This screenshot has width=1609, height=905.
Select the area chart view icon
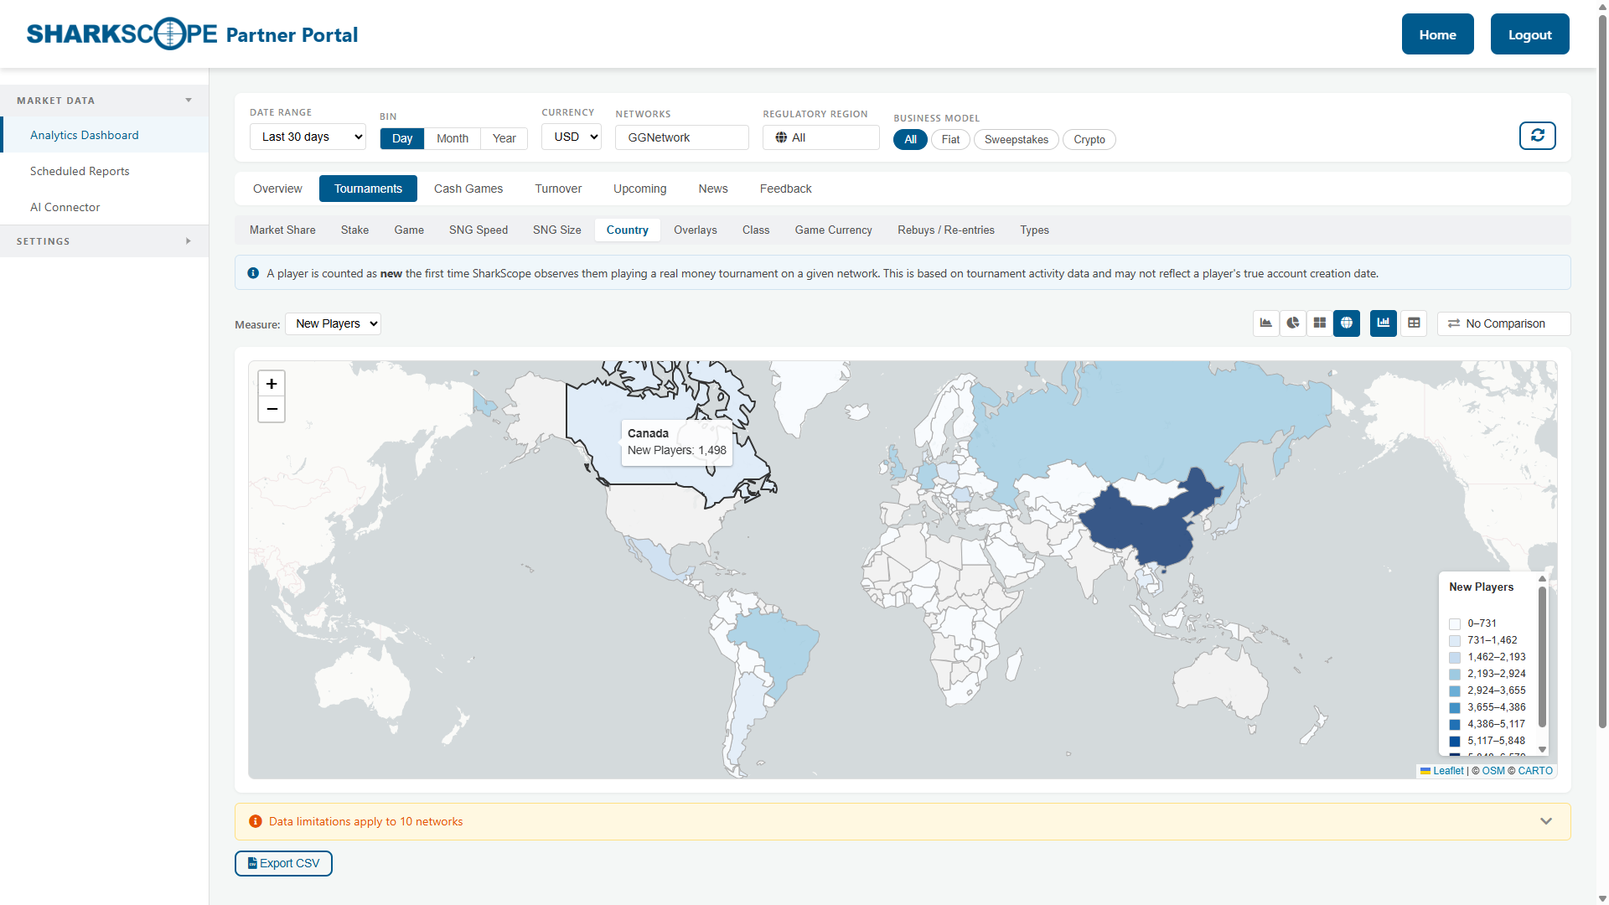pyautogui.click(x=1265, y=323)
